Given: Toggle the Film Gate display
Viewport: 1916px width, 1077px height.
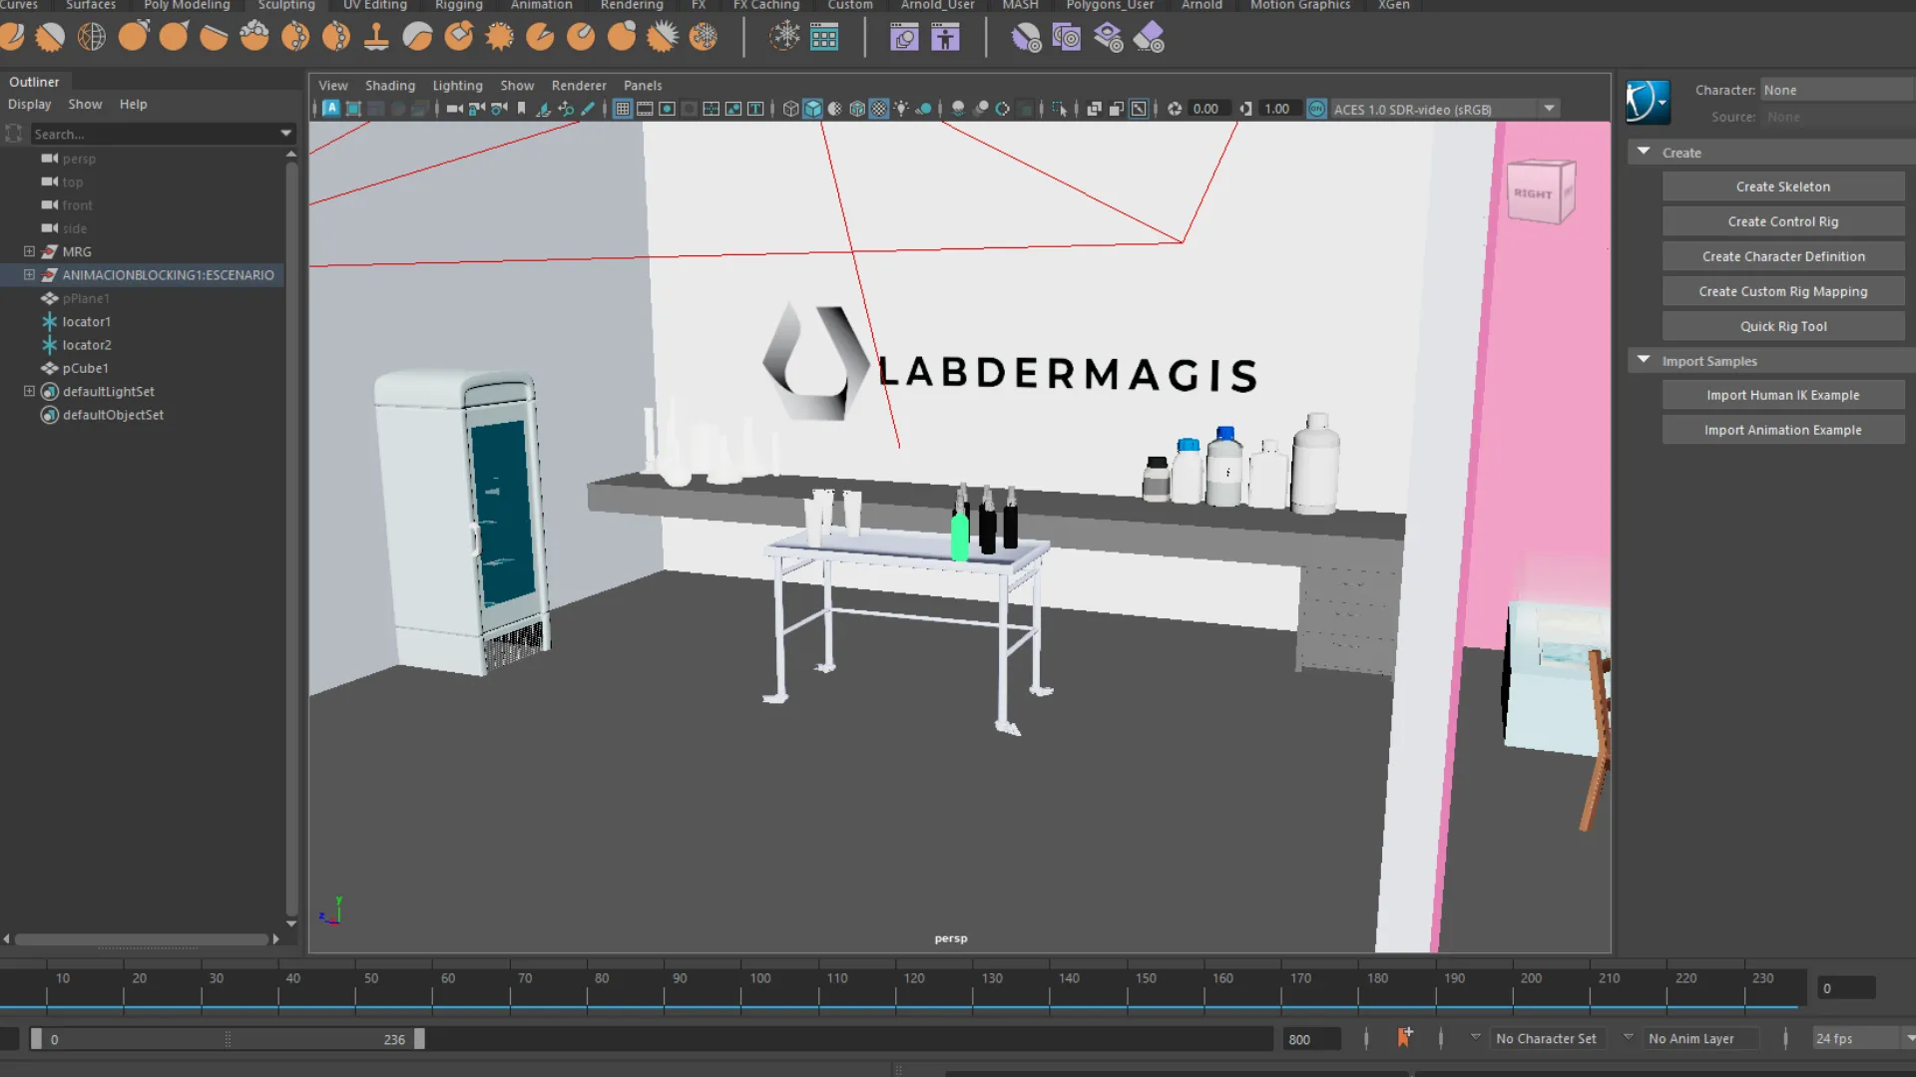Looking at the screenshot, I should pyautogui.click(x=645, y=109).
